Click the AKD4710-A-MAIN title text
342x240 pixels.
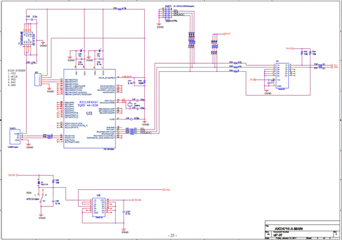point(289,229)
